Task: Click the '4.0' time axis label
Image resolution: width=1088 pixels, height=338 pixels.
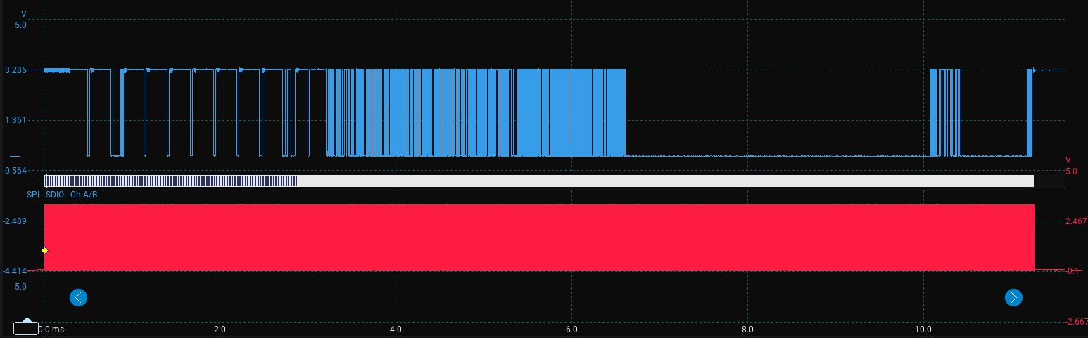Action: [x=396, y=329]
